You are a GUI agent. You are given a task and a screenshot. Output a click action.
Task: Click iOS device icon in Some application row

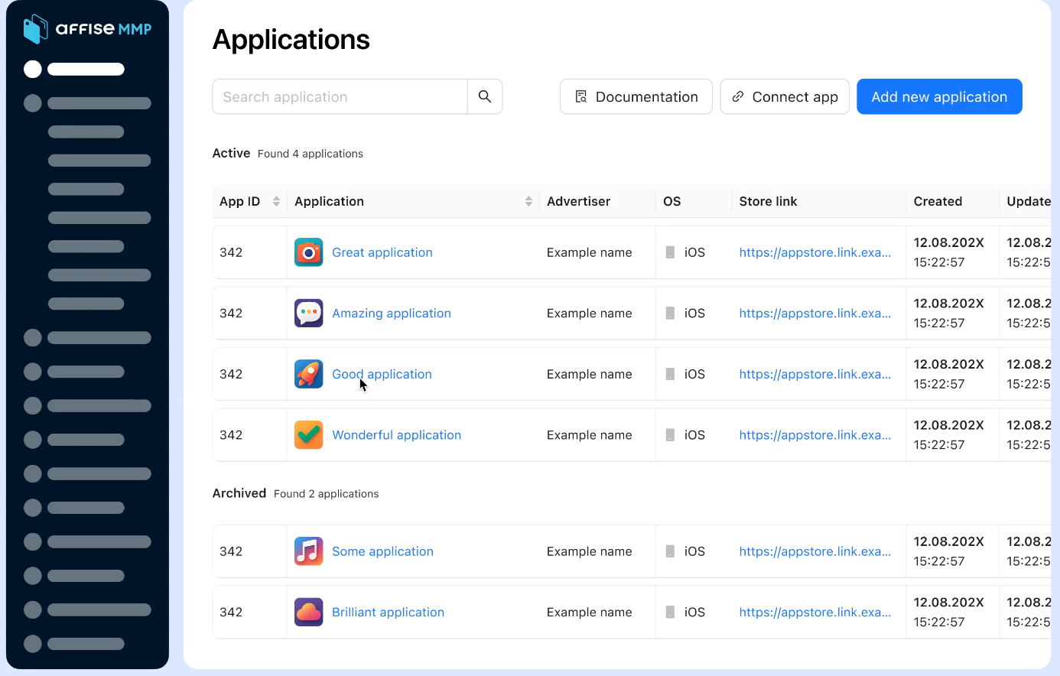pos(670,551)
